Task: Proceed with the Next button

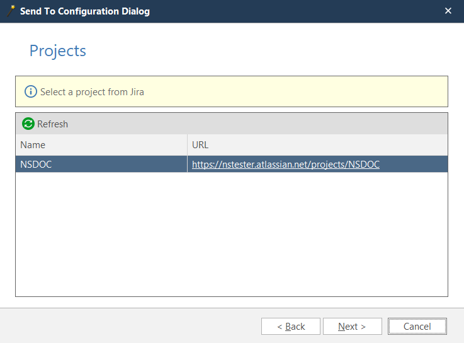Action: coord(352,327)
